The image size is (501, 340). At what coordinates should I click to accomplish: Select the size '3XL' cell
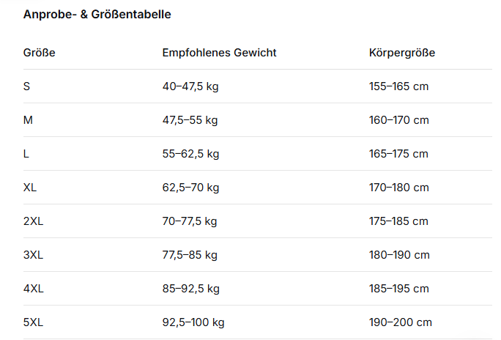pos(33,255)
